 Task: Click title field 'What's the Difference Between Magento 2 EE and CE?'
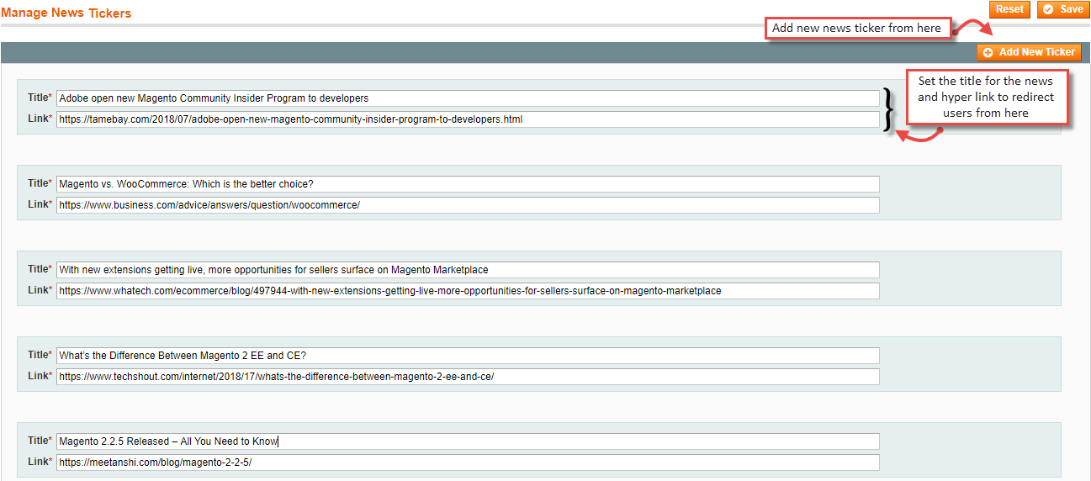click(468, 356)
